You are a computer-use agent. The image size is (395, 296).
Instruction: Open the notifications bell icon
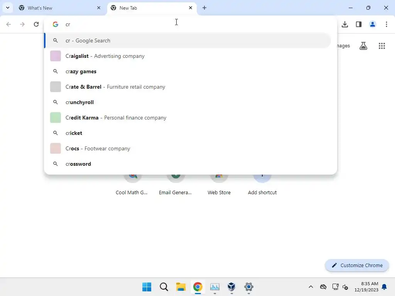(384, 287)
